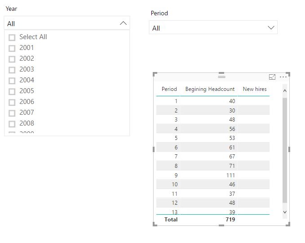
Task: Open More options ellipsis on table visual
Action: pos(283,77)
